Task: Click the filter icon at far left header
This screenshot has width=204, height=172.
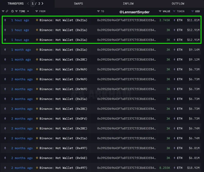Action: point(3,11)
